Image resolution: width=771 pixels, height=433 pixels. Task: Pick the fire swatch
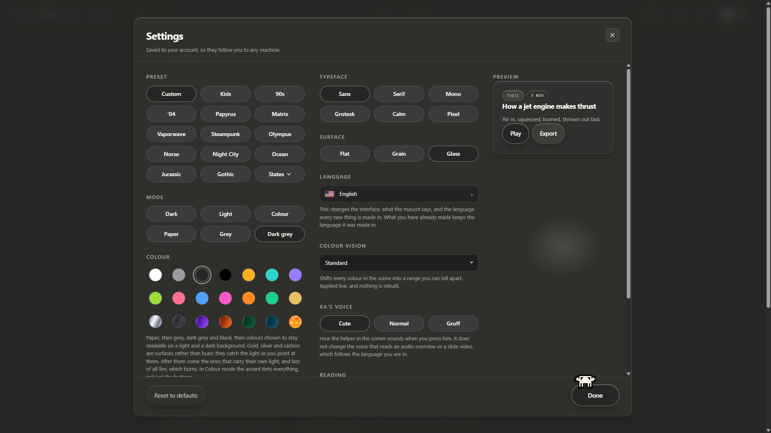pyautogui.click(x=295, y=321)
